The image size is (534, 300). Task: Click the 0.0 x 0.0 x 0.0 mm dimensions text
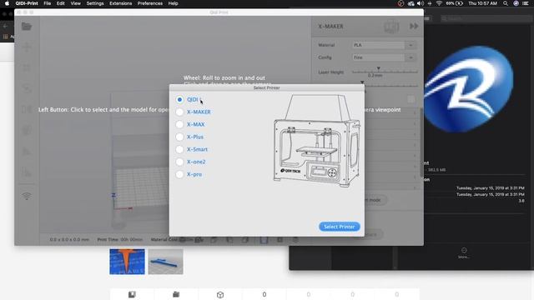(x=69, y=239)
